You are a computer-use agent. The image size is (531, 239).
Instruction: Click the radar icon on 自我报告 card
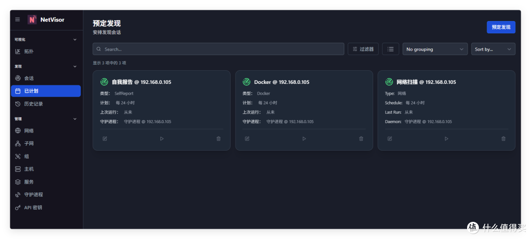[104, 82]
